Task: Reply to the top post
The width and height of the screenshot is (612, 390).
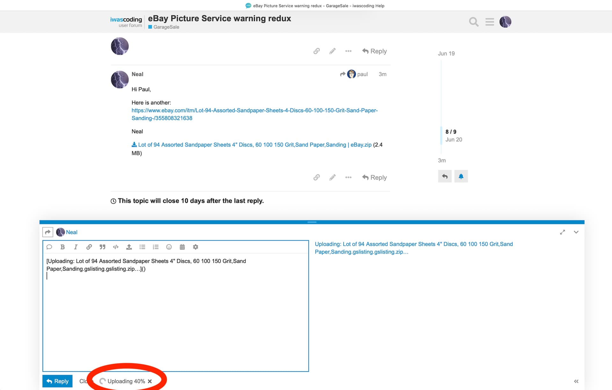Action: tap(375, 51)
